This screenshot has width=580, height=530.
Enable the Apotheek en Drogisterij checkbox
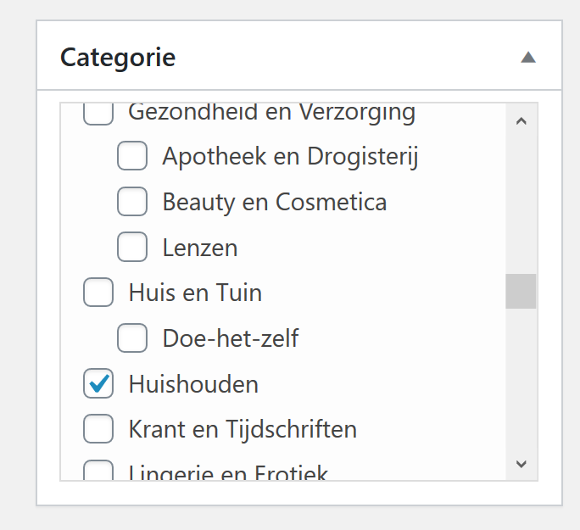click(132, 156)
